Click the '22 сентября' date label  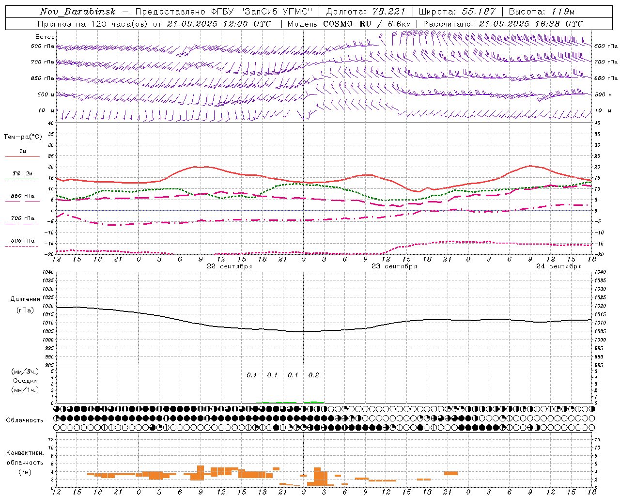click(229, 266)
